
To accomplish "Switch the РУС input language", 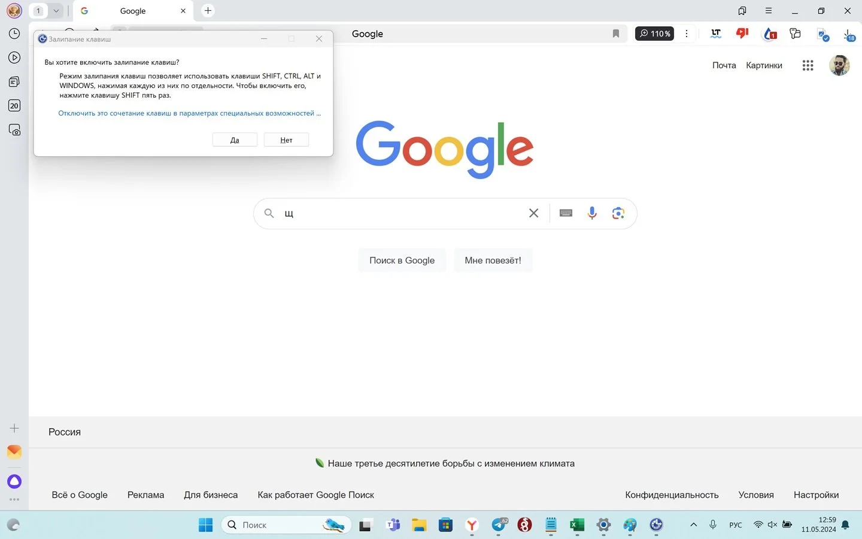I will 736,525.
